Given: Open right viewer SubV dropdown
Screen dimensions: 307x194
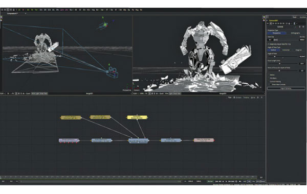Looking at the screenshot, I should 136,93.
